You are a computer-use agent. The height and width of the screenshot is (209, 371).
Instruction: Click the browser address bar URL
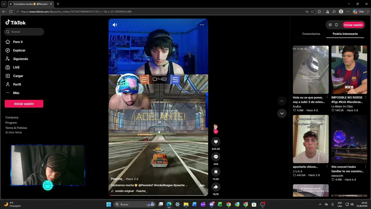tap(76, 12)
